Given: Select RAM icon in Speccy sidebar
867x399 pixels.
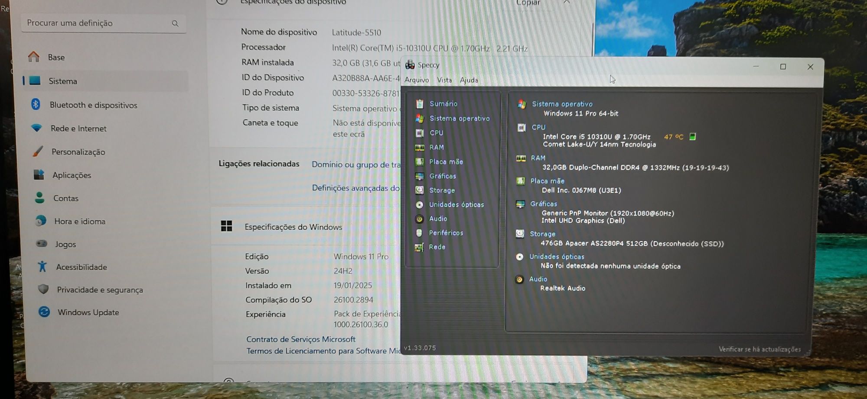Looking at the screenshot, I should [419, 148].
